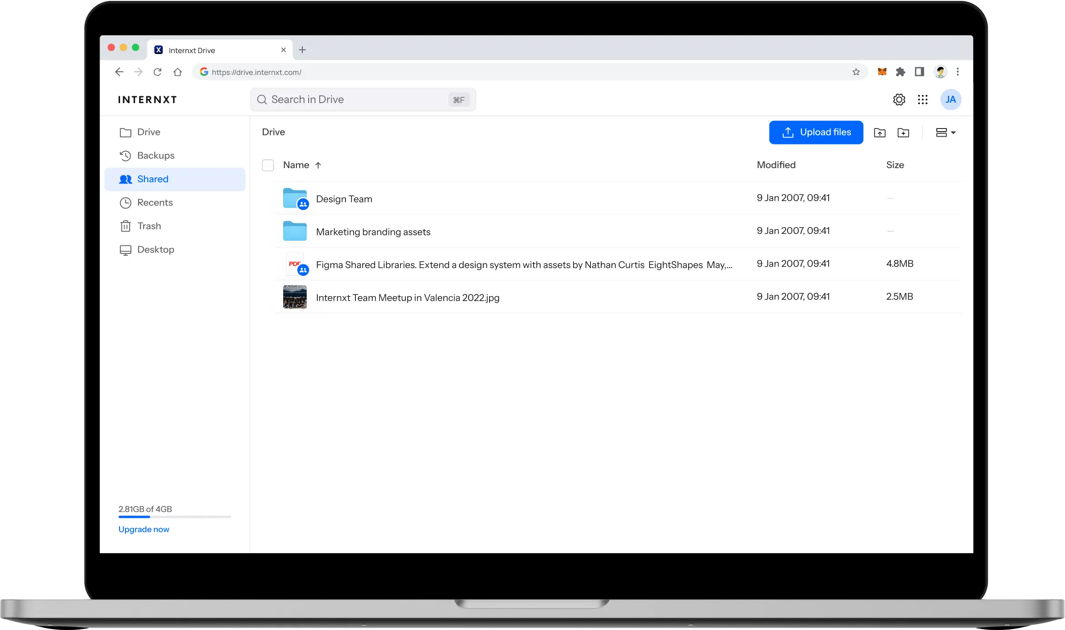
Task: Sort files by Size column
Action: click(x=895, y=165)
